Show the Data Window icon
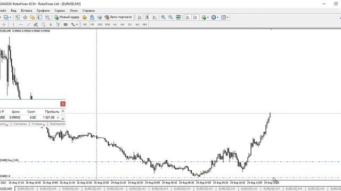This screenshot has width=341, height=191. click(x=25, y=18)
